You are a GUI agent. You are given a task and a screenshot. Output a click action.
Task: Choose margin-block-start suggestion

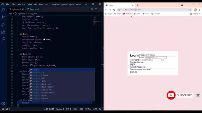(62, 87)
